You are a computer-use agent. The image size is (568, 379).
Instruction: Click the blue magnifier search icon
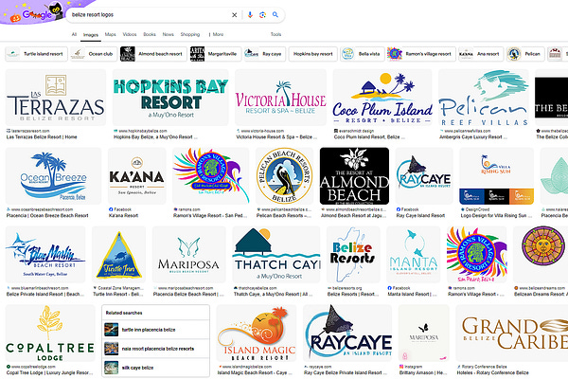(275, 15)
